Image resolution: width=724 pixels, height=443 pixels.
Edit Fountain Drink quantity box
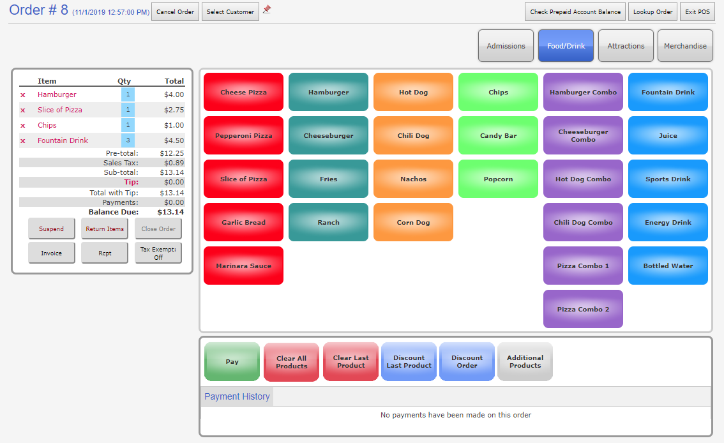point(128,140)
